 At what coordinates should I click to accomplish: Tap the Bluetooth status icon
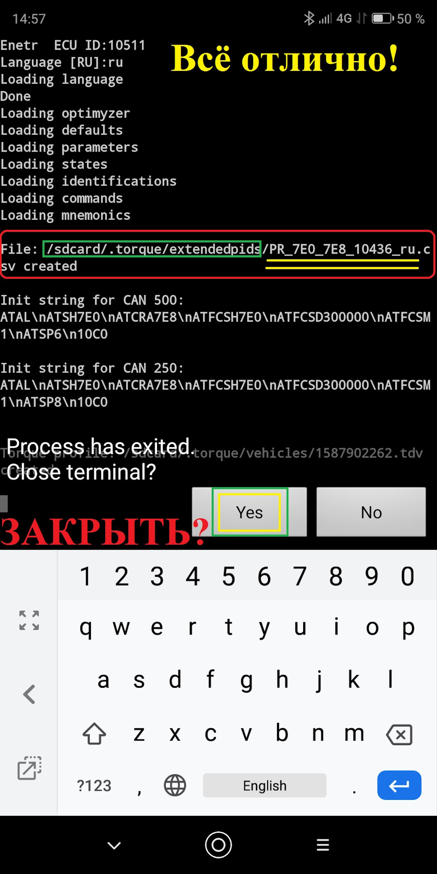(309, 18)
